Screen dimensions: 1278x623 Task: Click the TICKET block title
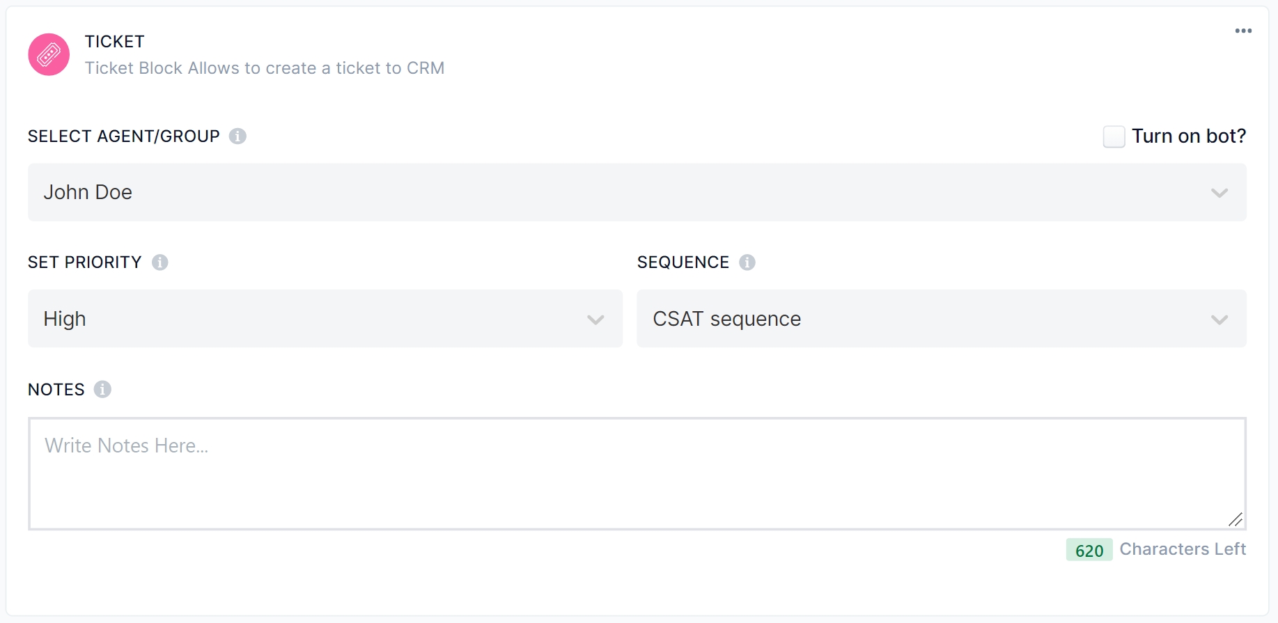click(115, 42)
